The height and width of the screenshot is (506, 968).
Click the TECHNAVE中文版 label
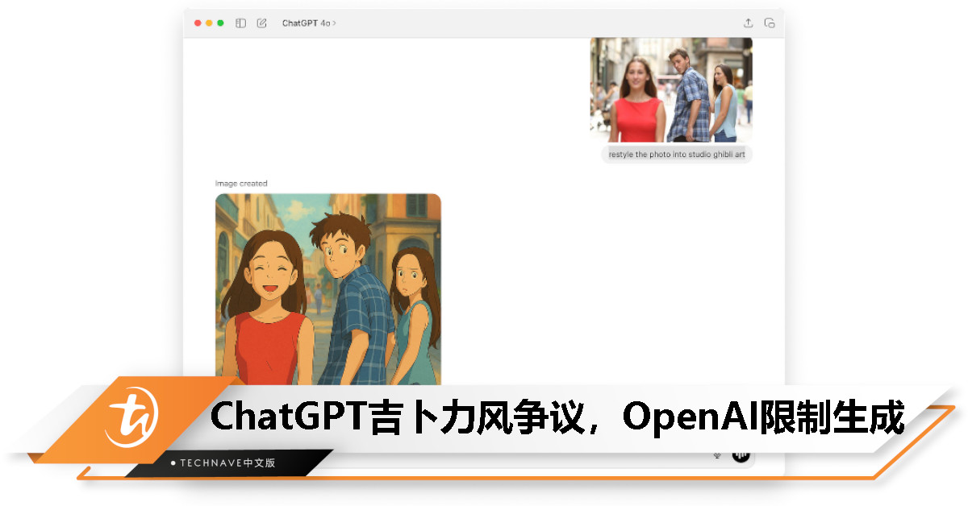227,463
